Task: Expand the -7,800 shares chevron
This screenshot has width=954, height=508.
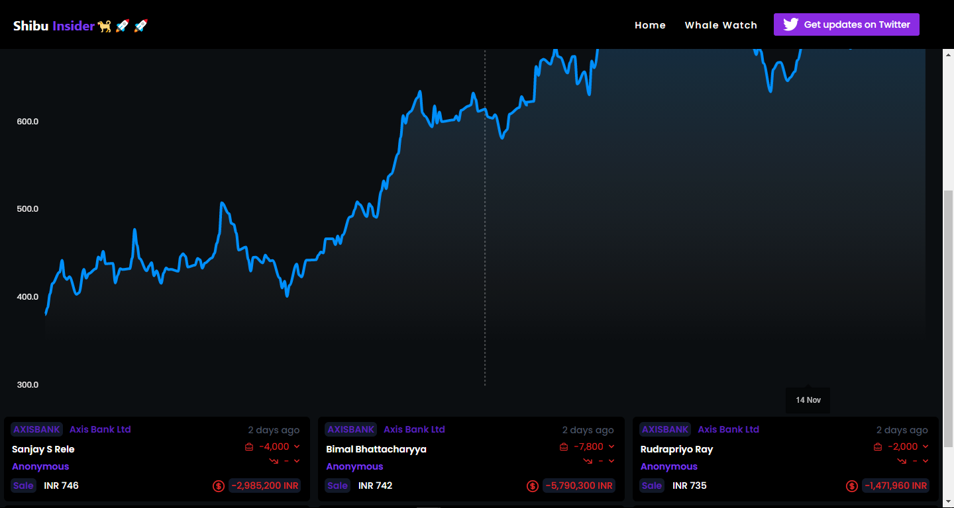Action: [611, 446]
